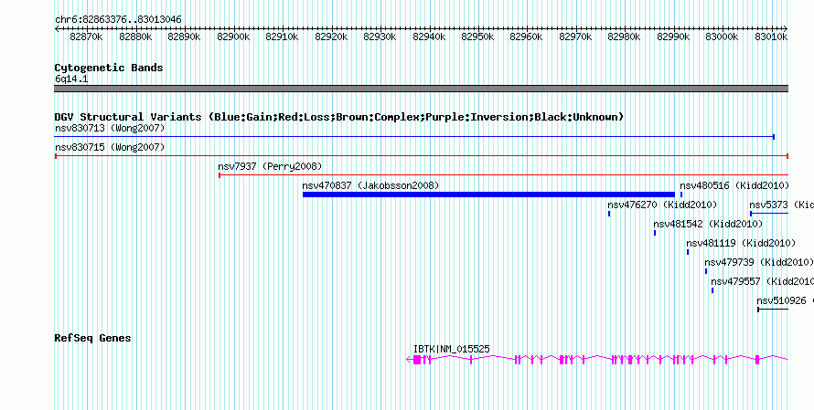The image size is (814, 410).
Task: Click the small blue nsv479557 marker
Action: (x=712, y=290)
